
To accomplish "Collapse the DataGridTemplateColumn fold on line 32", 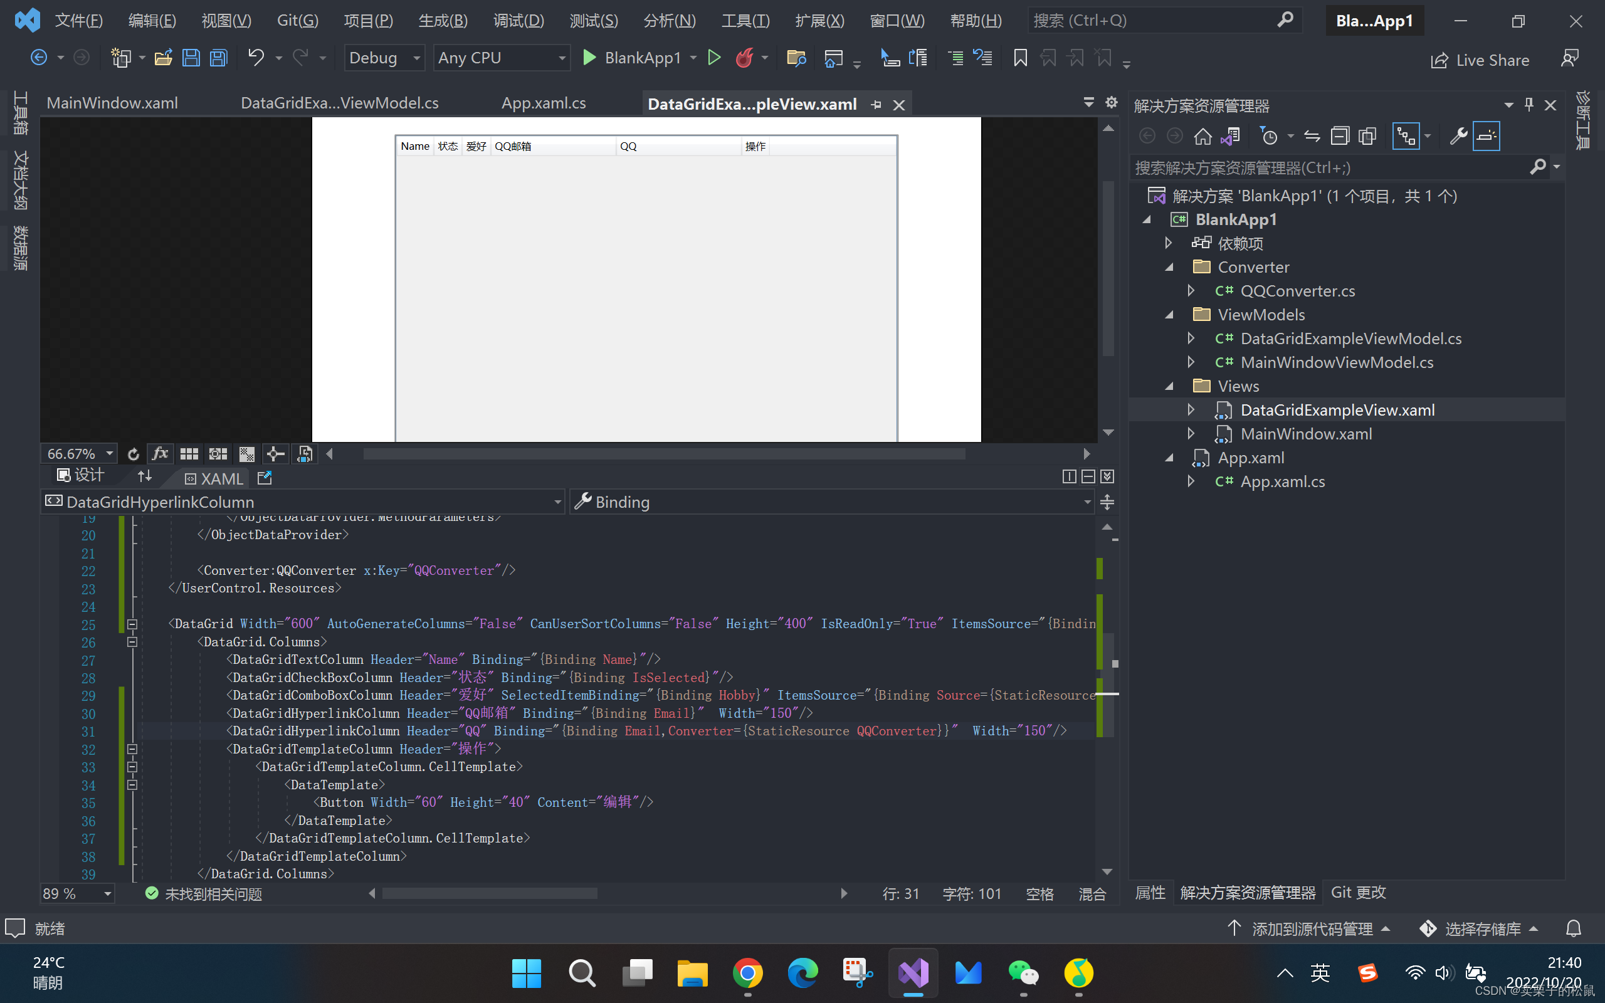I will click(x=132, y=750).
